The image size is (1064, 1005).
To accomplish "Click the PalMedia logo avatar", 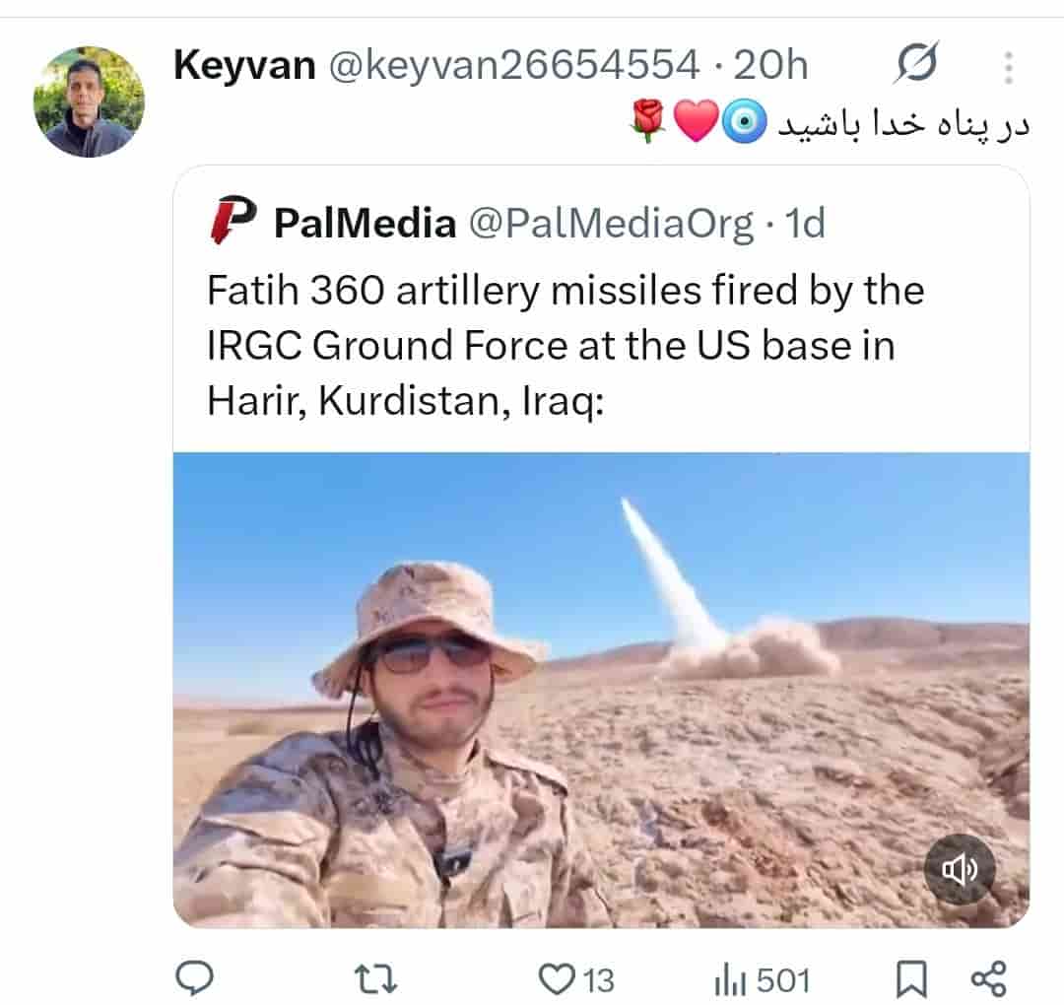I will pos(233,221).
